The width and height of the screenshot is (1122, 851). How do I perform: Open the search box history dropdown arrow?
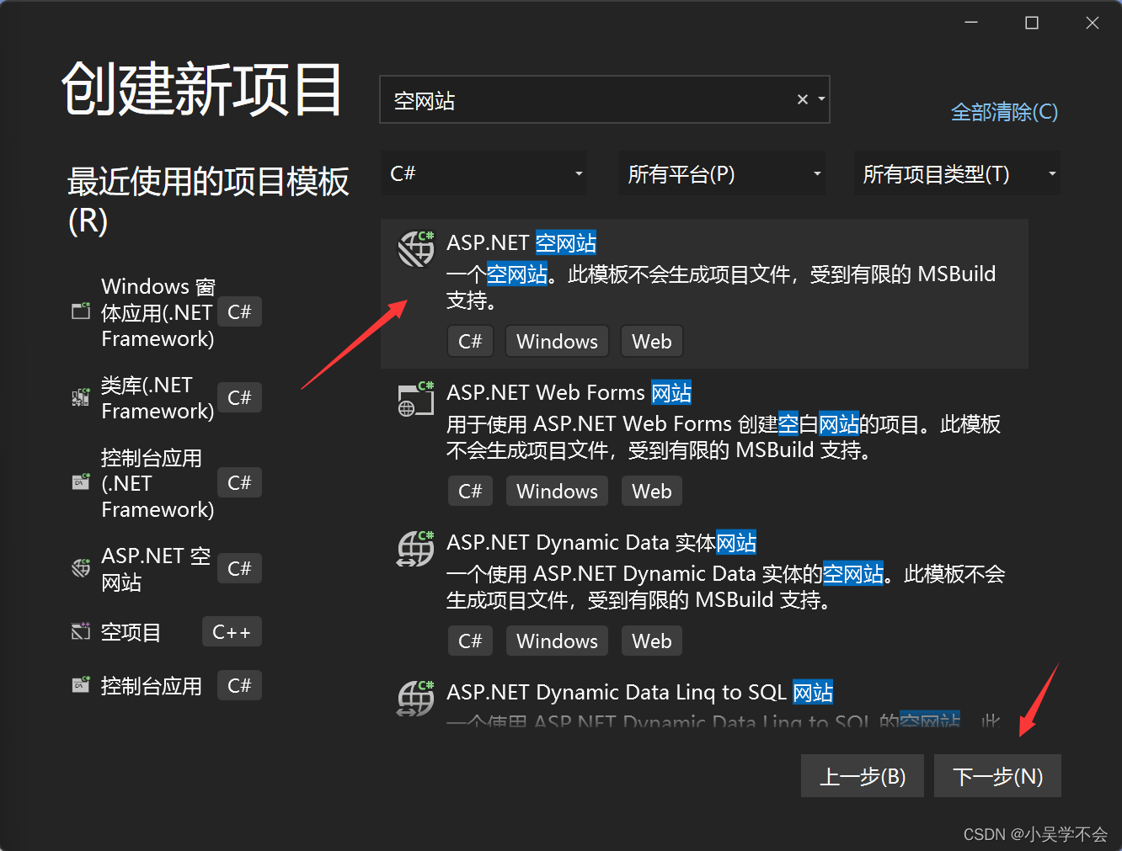point(821,99)
